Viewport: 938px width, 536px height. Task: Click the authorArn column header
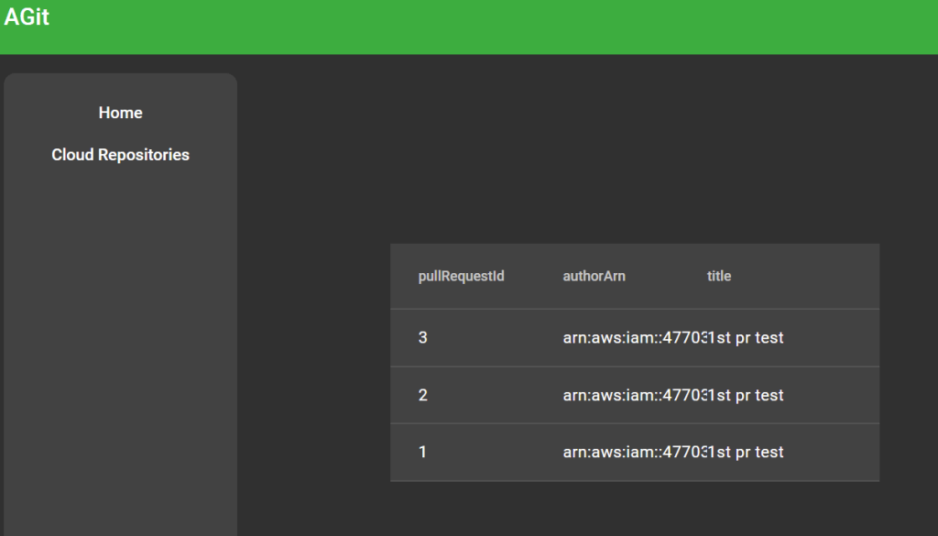[x=594, y=276]
